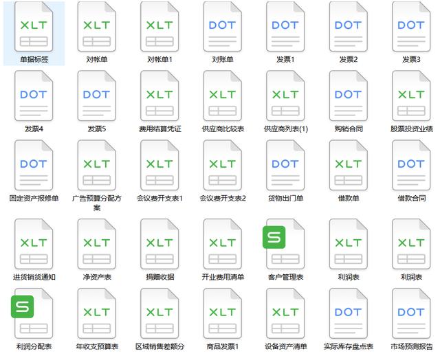Click the name label 供应商列表(1)
This screenshot has width=440, height=356.
286,129
